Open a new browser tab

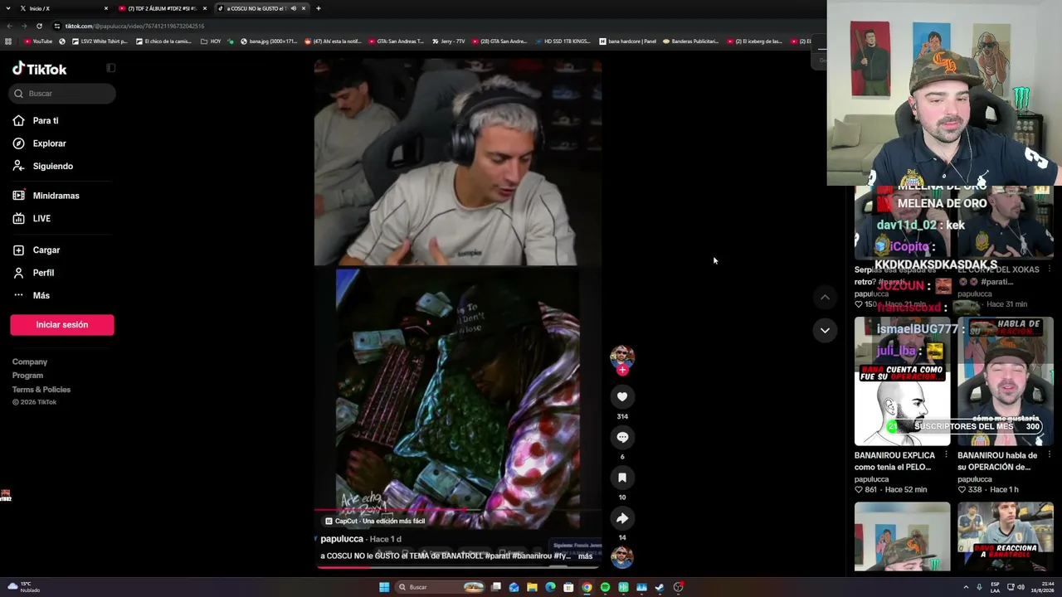pyautogui.click(x=318, y=8)
